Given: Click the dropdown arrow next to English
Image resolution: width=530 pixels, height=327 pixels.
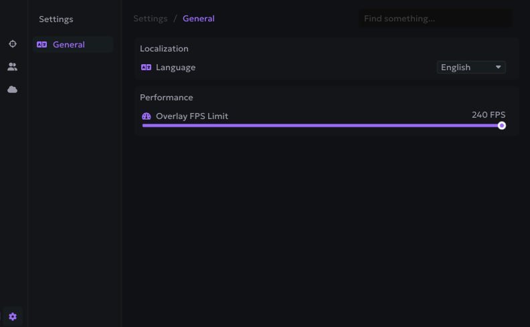Looking at the screenshot, I should click(x=499, y=68).
